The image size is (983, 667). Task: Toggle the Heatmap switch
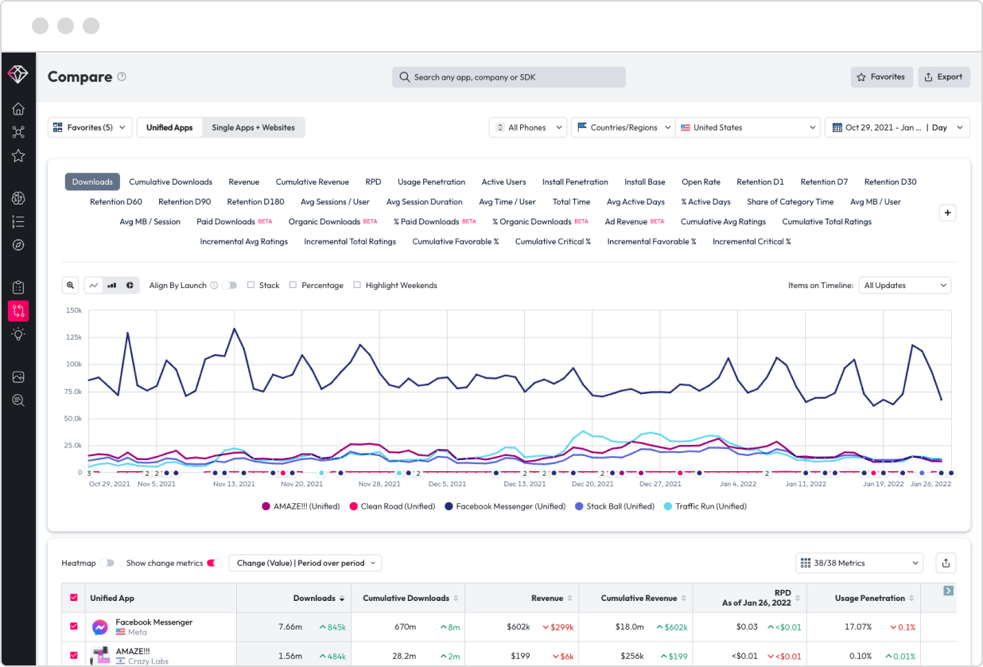tap(108, 563)
